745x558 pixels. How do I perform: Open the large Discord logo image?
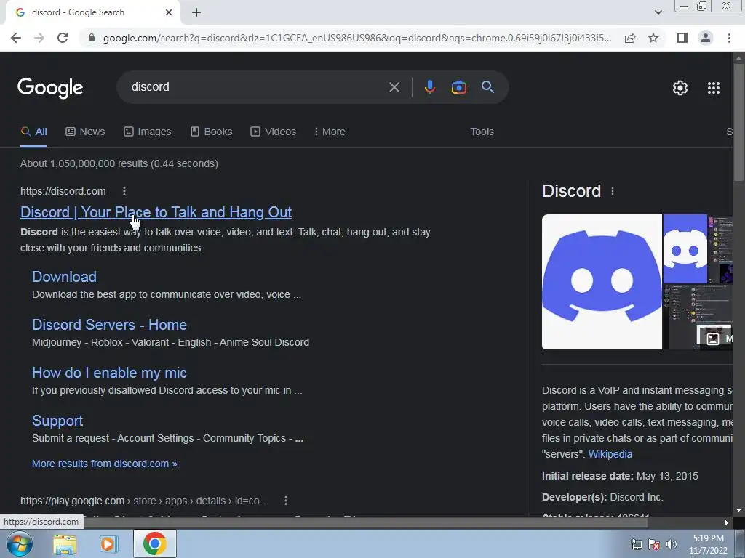point(602,282)
